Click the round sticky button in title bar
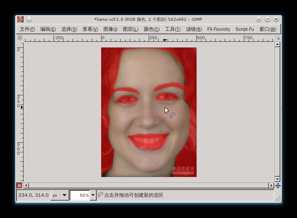The width and height of the screenshot is (297, 218). coord(29,19)
